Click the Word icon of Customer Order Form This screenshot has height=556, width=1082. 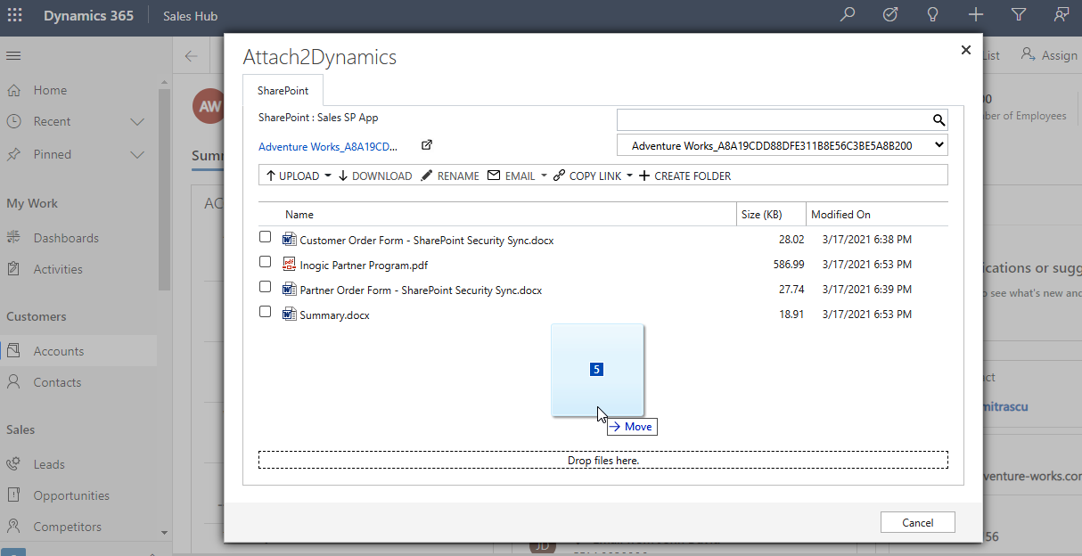(289, 239)
